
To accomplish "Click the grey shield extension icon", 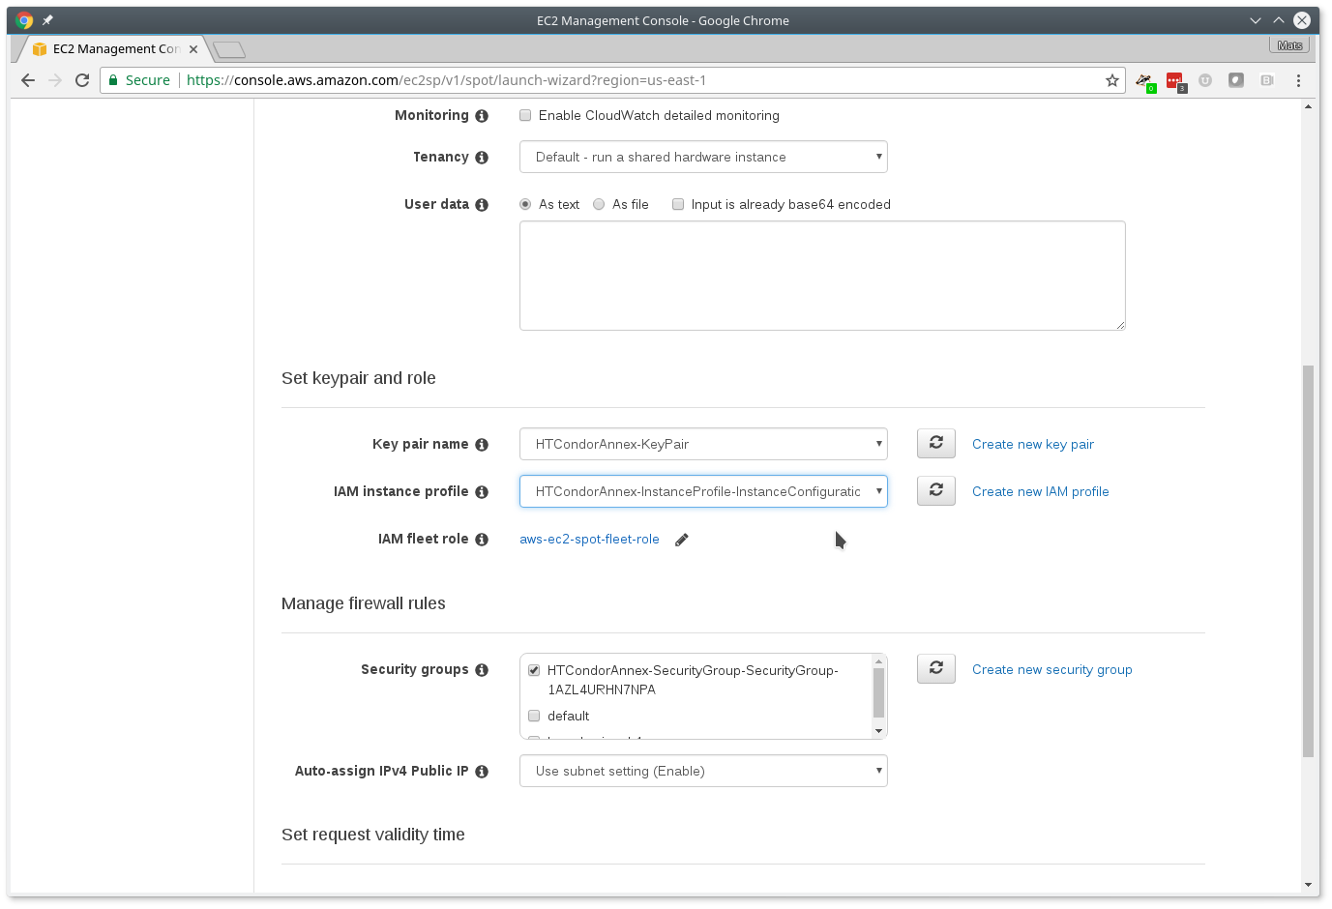I will click(1236, 80).
